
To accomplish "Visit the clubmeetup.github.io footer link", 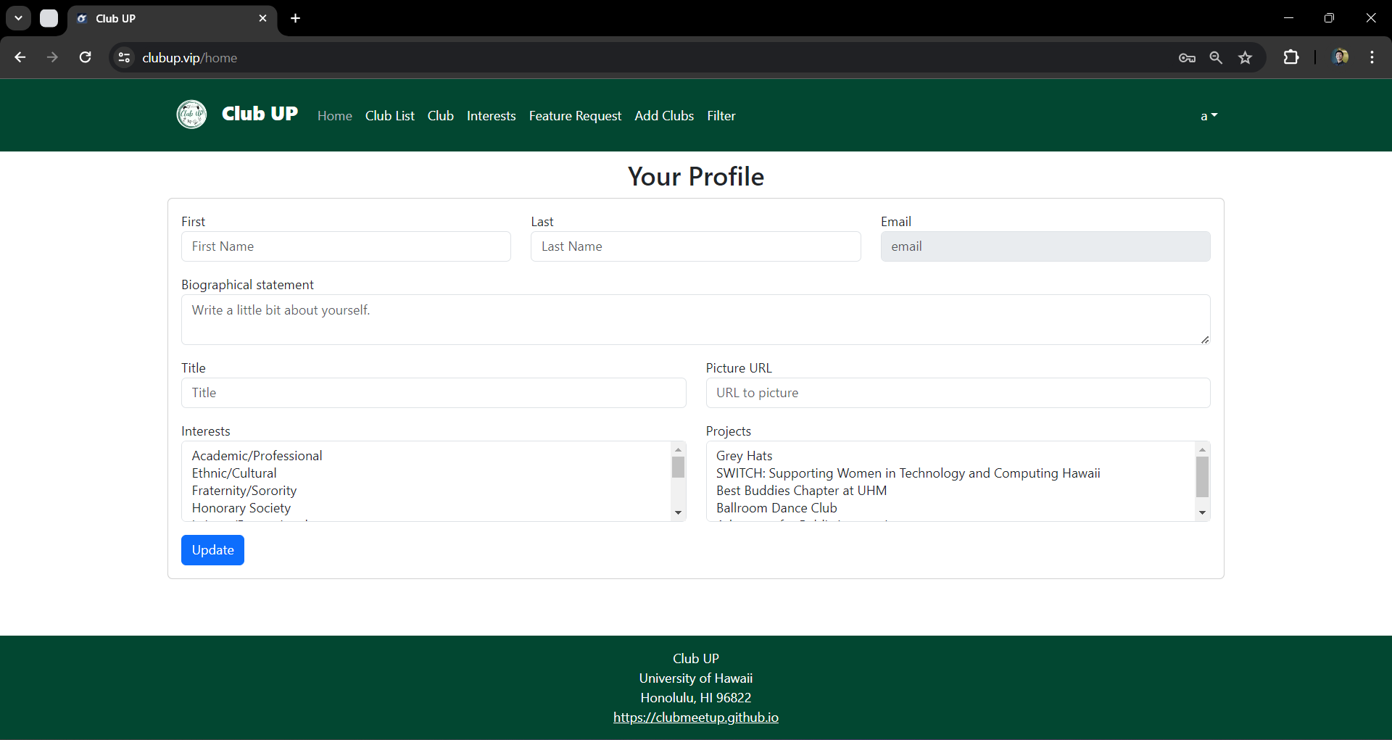I will [695, 717].
